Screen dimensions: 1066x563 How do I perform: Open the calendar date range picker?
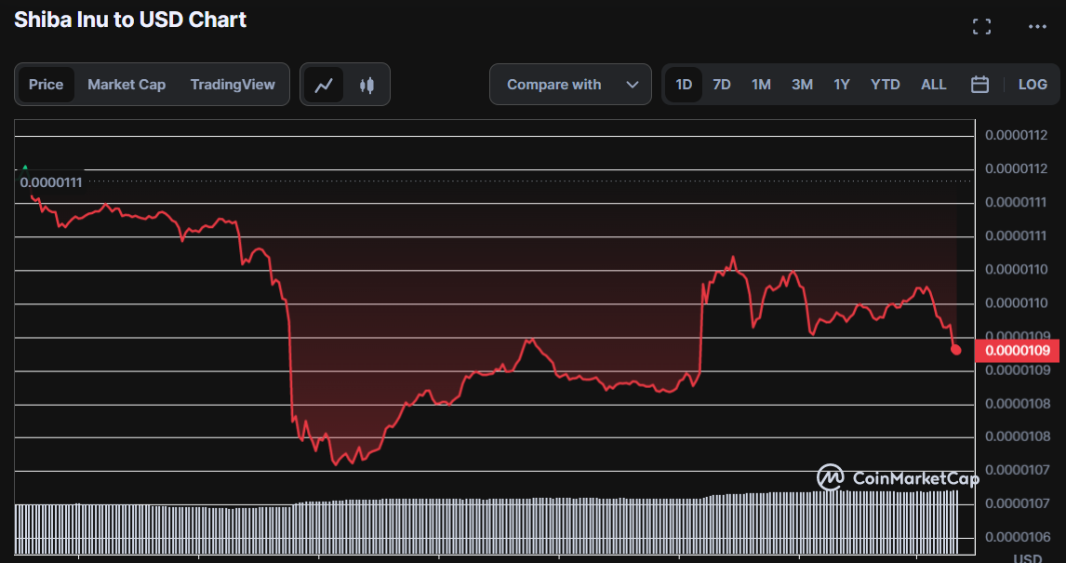[x=979, y=85]
